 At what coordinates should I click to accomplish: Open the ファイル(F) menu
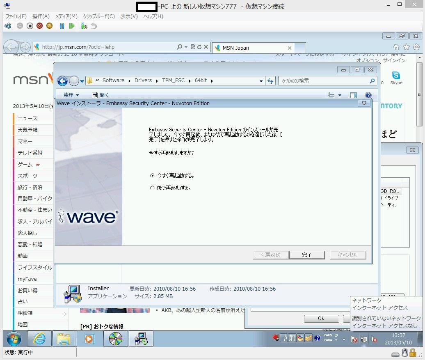tap(16, 16)
